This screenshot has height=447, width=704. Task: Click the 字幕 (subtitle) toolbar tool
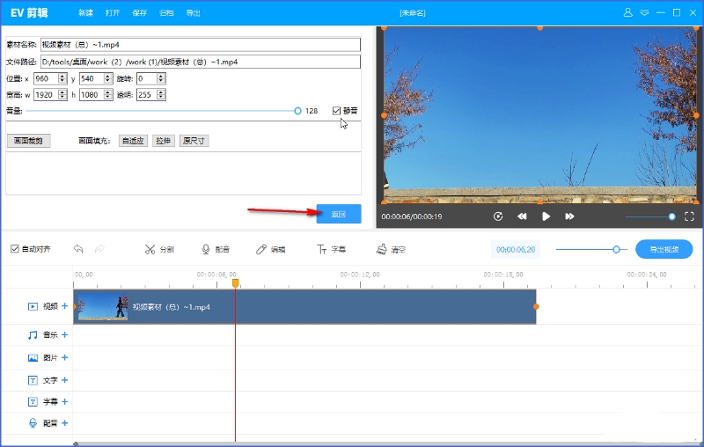[x=331, y=249]
